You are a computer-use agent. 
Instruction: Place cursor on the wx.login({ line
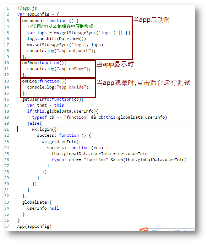coord(44,130)
